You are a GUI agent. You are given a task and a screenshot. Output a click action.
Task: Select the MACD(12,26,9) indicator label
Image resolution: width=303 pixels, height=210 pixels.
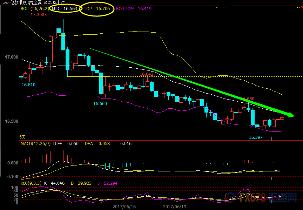[35, 143]
